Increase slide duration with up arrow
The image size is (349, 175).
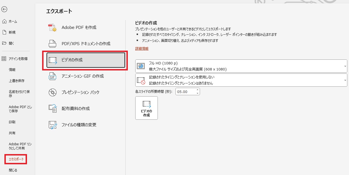pos(198,90)
